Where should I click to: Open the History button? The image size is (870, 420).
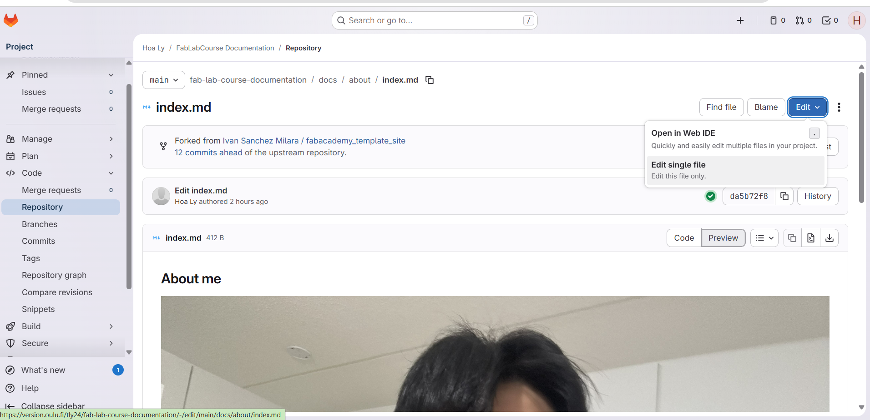pos(817,196)
